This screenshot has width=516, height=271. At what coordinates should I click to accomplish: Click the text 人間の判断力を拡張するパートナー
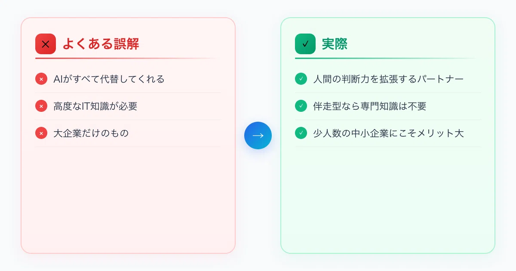(x=389, y=79)
